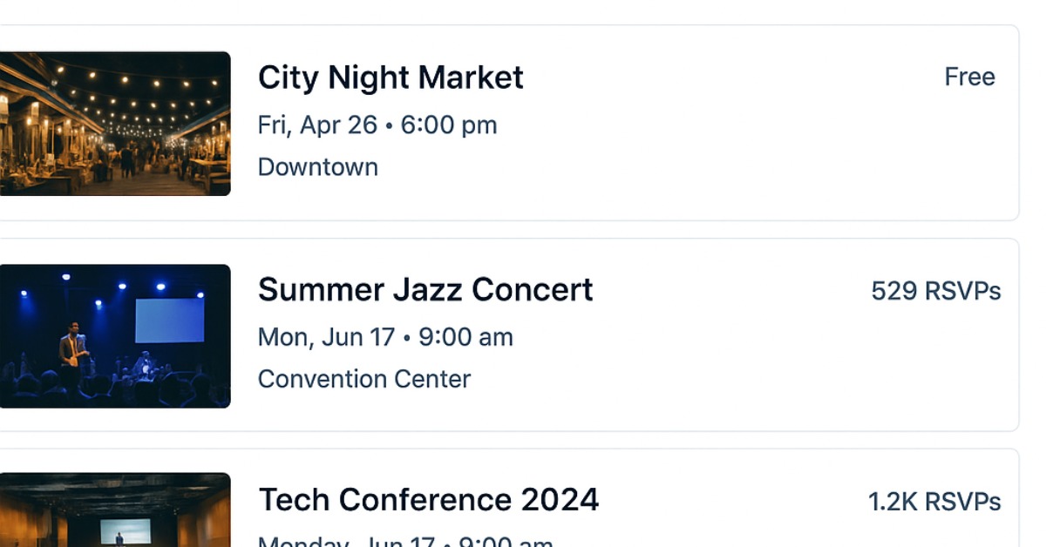Open the Summer Jazz Concert title link
Viewport: 1046px width, 547px height.
(x=425, y=290)
